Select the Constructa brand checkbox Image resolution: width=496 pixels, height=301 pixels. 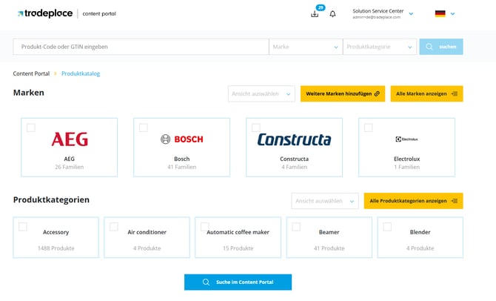coord(255,128)
